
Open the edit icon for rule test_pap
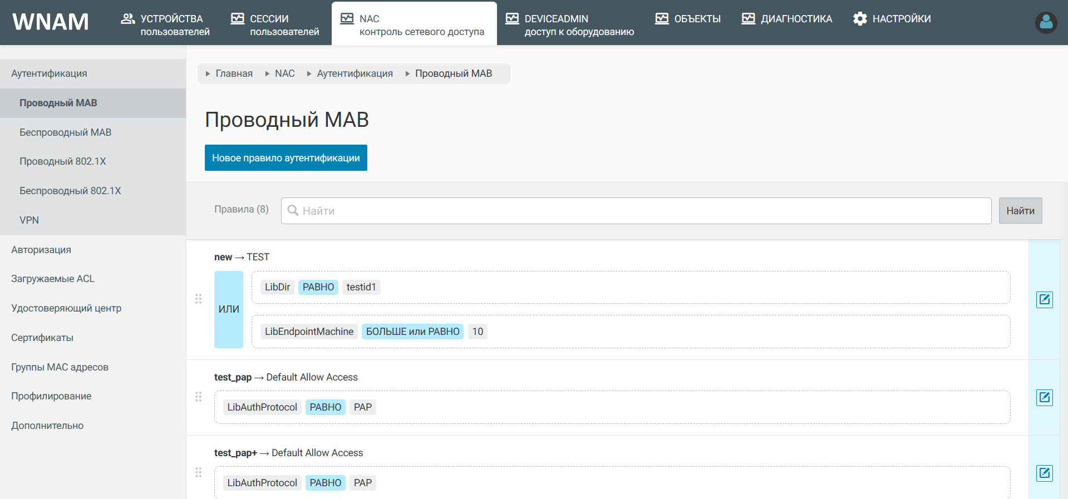tap(1044, 397)
